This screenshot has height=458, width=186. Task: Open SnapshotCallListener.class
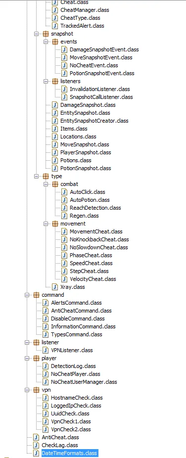(101, 97)
